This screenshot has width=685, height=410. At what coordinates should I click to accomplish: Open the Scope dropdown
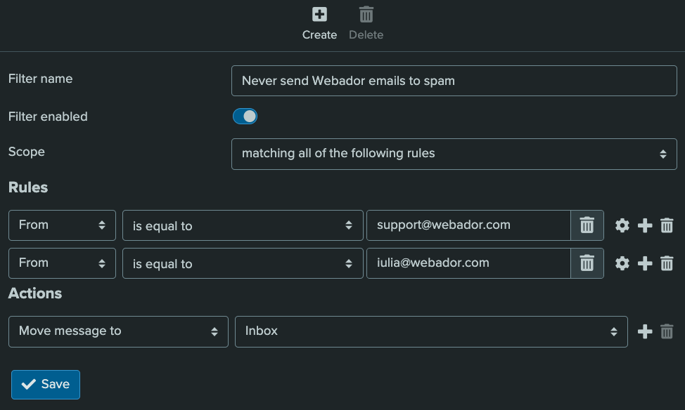click(x=454, y=154)
